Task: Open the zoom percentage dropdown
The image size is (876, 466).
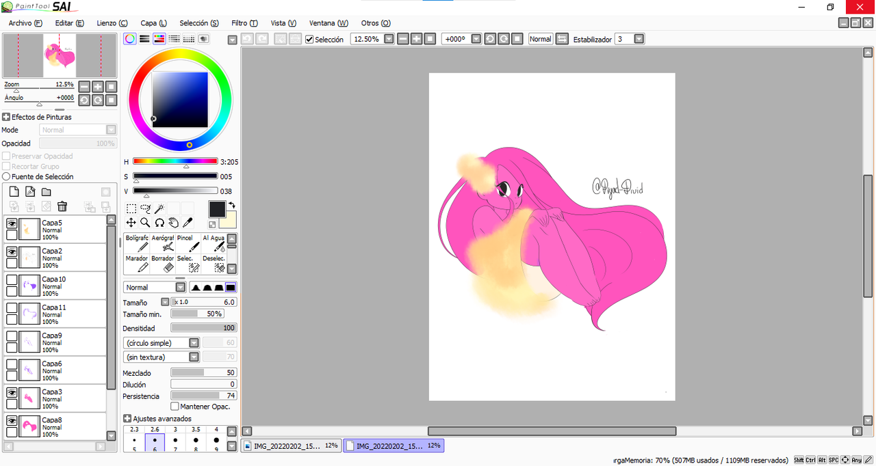Action: 389,39
